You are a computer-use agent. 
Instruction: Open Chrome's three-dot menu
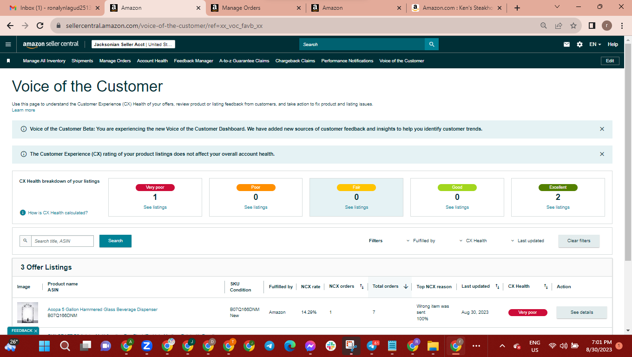622,26
